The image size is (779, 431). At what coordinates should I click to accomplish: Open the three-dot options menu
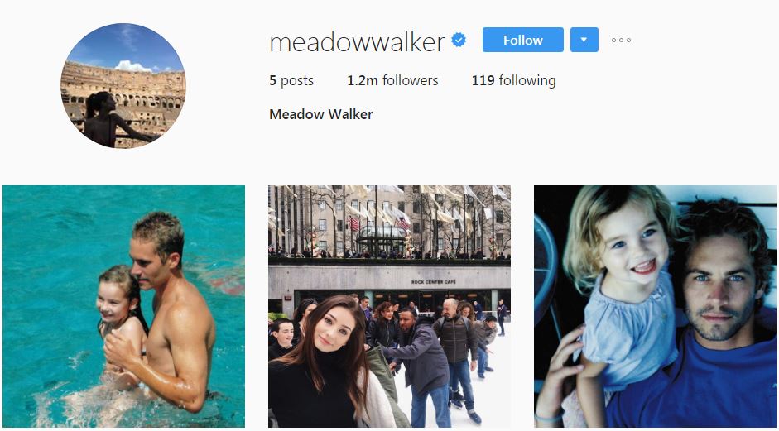[621, 41]
